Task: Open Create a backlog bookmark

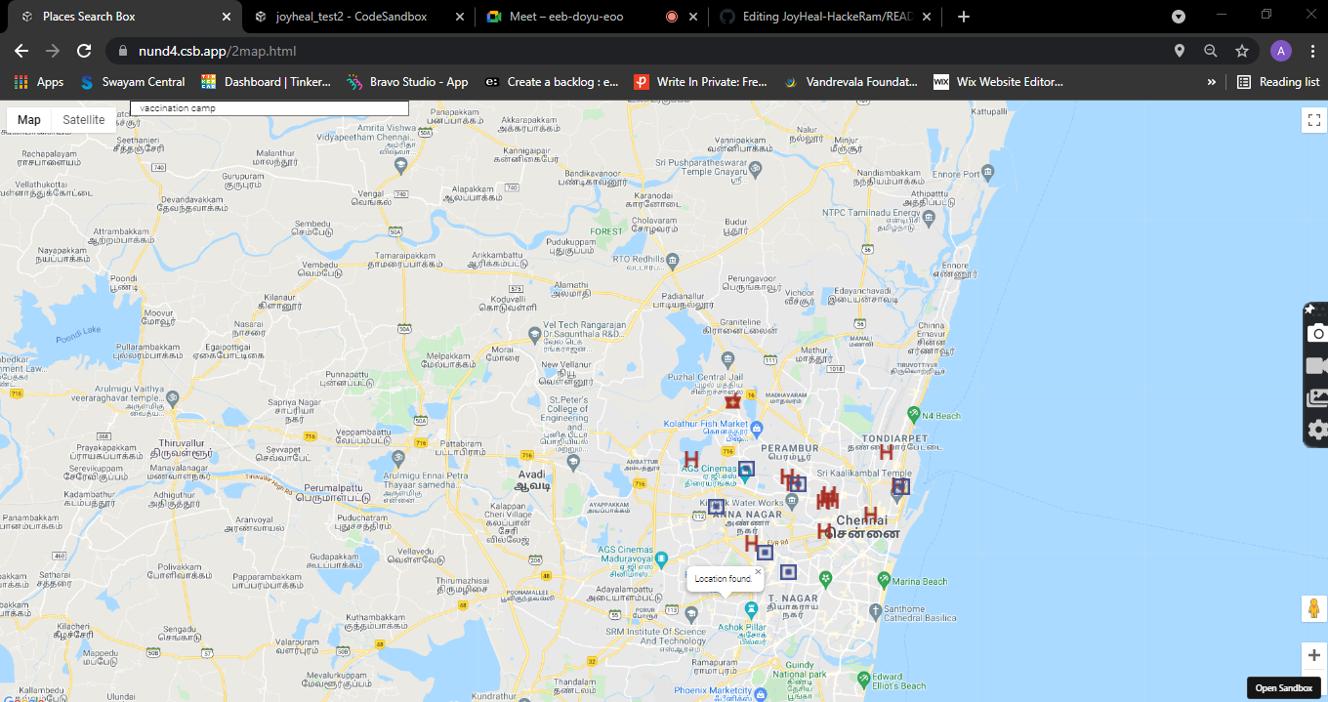Action: point(552,82)
